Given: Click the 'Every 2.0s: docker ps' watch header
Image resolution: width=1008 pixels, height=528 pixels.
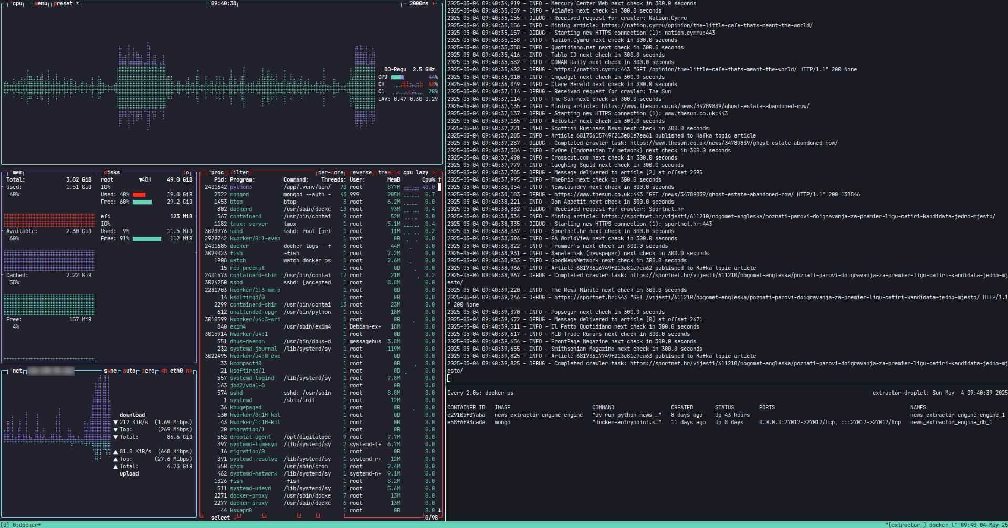Looking at the screenshot, I should click(x=480, y=393).
